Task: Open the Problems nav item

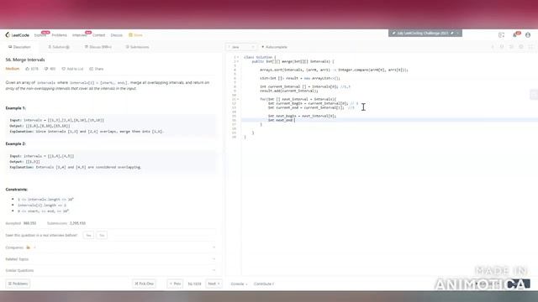Action: tap(59, 35)
